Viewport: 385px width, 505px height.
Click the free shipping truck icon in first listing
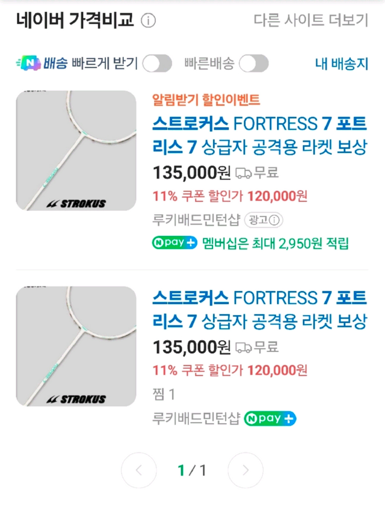[x=243, y=173]
